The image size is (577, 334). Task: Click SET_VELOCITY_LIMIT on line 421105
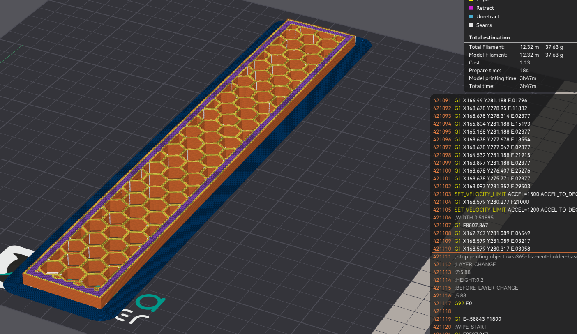click(x=480, y=210)
